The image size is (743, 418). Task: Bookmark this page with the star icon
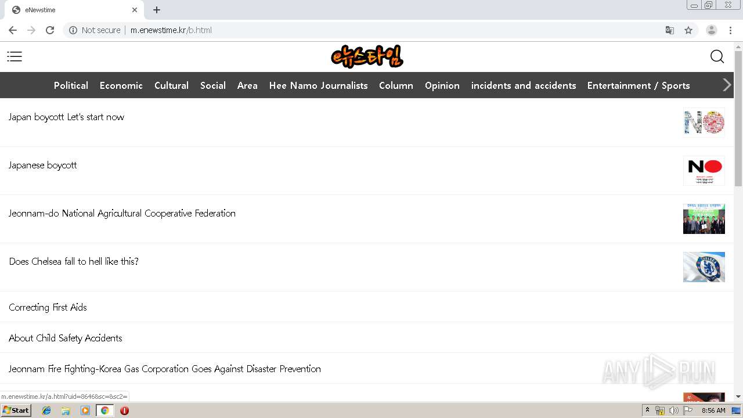point(688,30)
